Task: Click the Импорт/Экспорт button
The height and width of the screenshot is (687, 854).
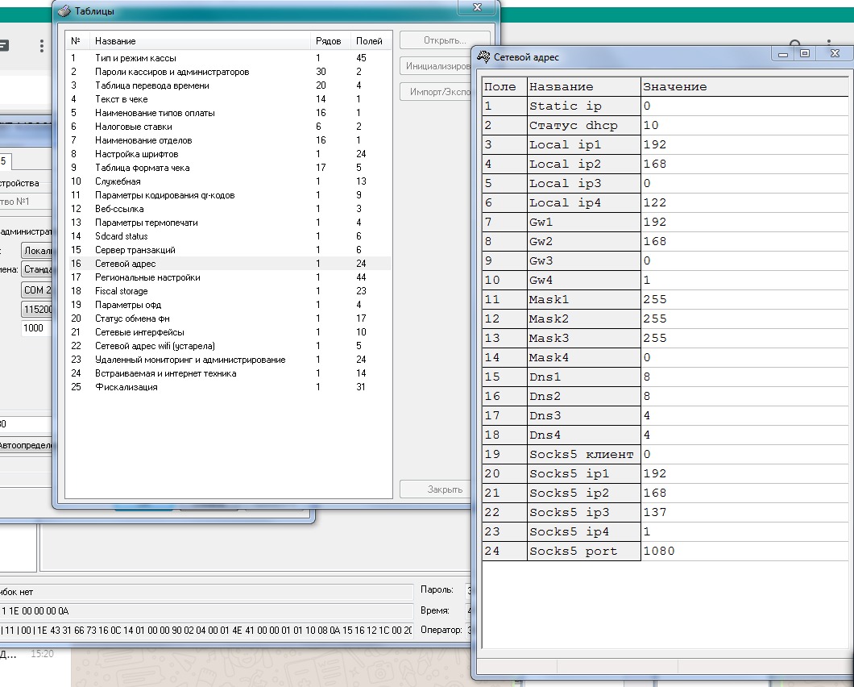Action: [x=436, y=92]
